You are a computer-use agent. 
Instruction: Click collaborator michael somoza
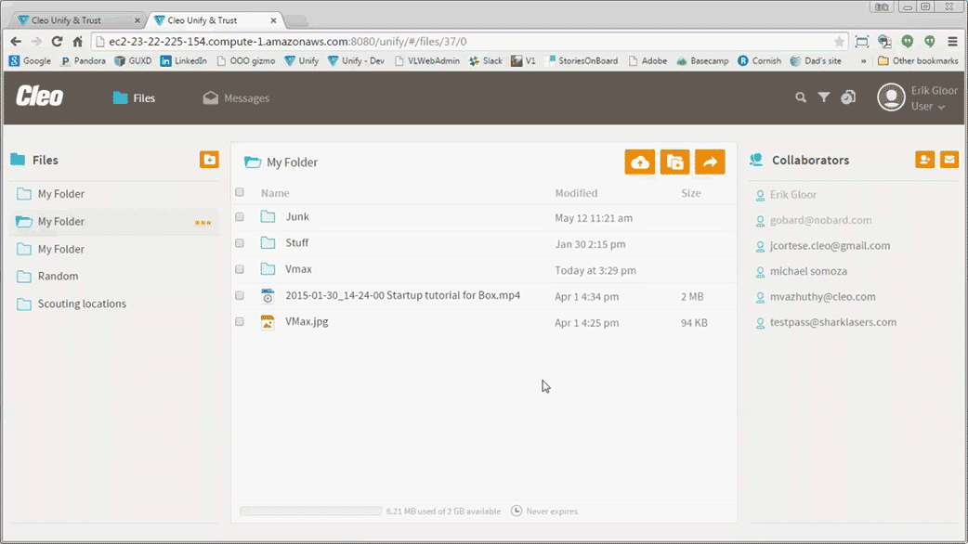coord(808,271)
